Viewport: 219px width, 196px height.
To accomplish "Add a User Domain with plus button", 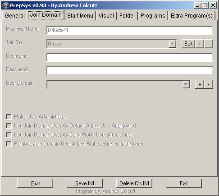I will [200, 84].
